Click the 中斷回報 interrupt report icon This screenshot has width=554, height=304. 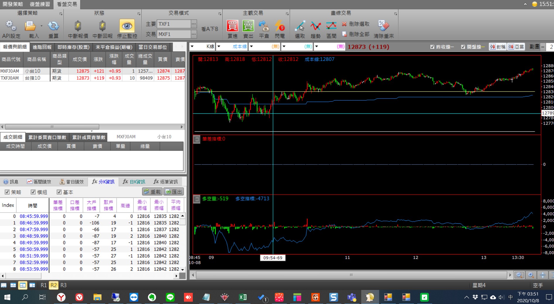[x=102, y=26]
